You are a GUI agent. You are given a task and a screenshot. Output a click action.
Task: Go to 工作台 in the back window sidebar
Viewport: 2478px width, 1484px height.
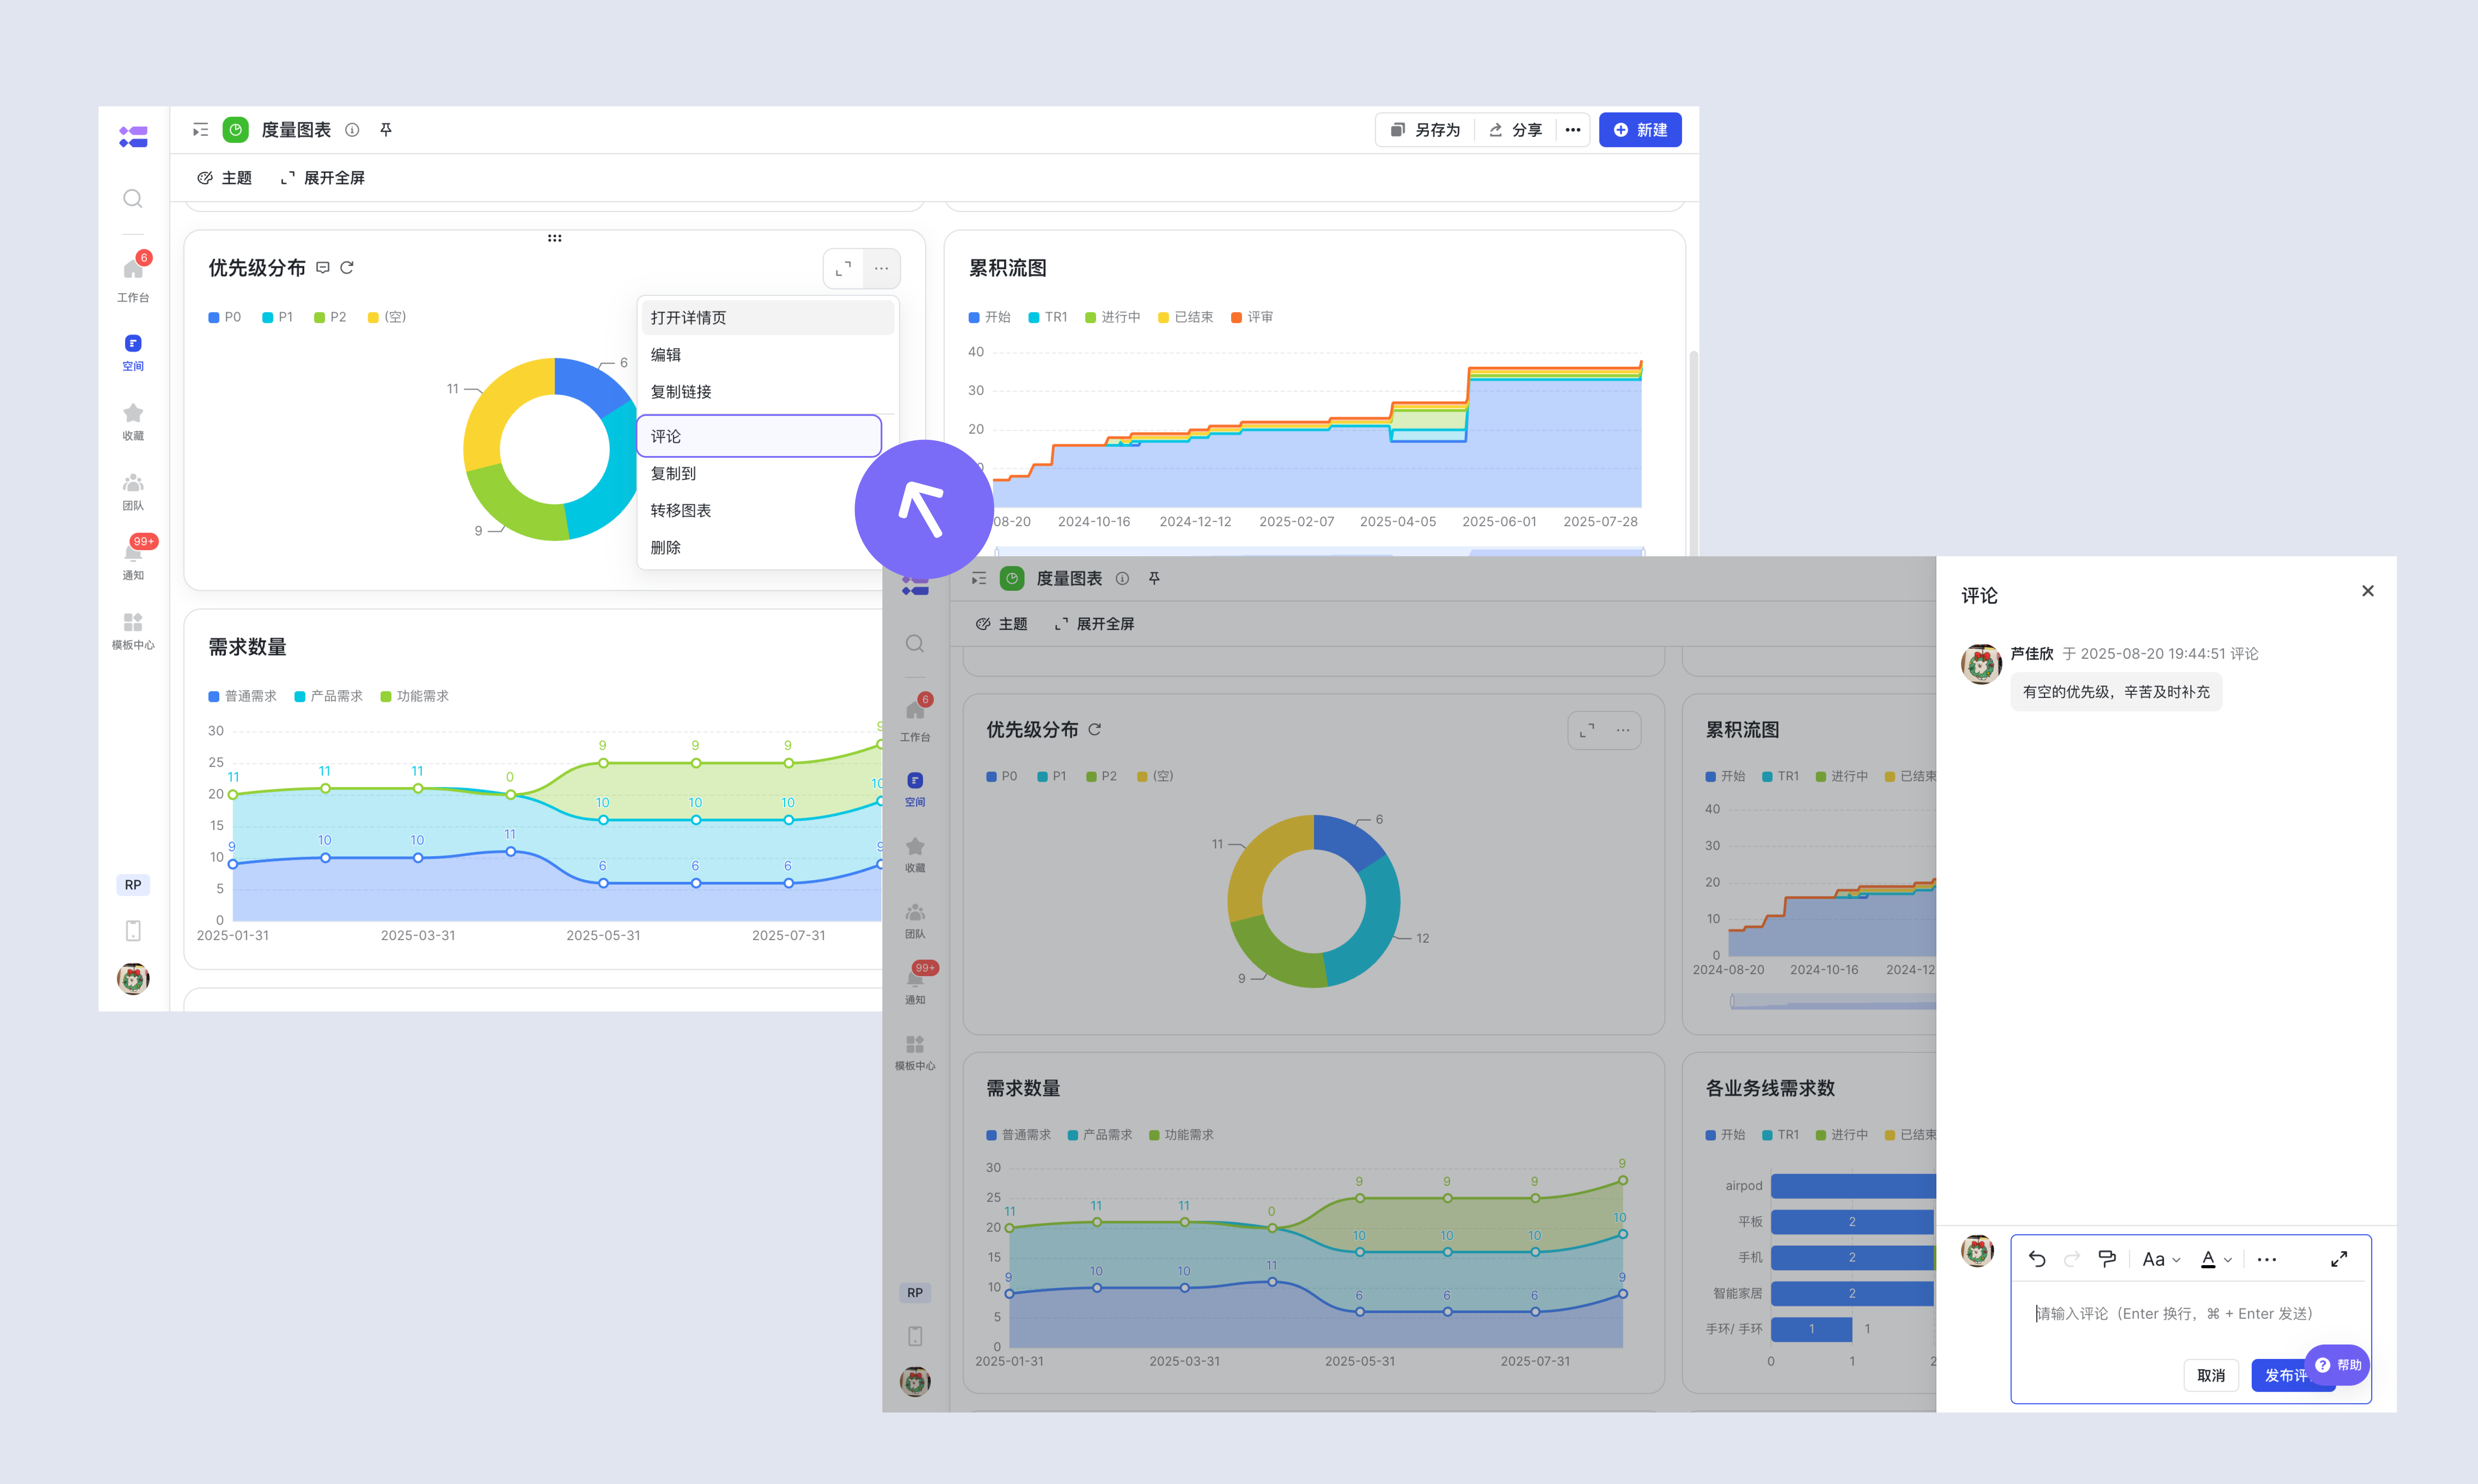coord(133,278)
